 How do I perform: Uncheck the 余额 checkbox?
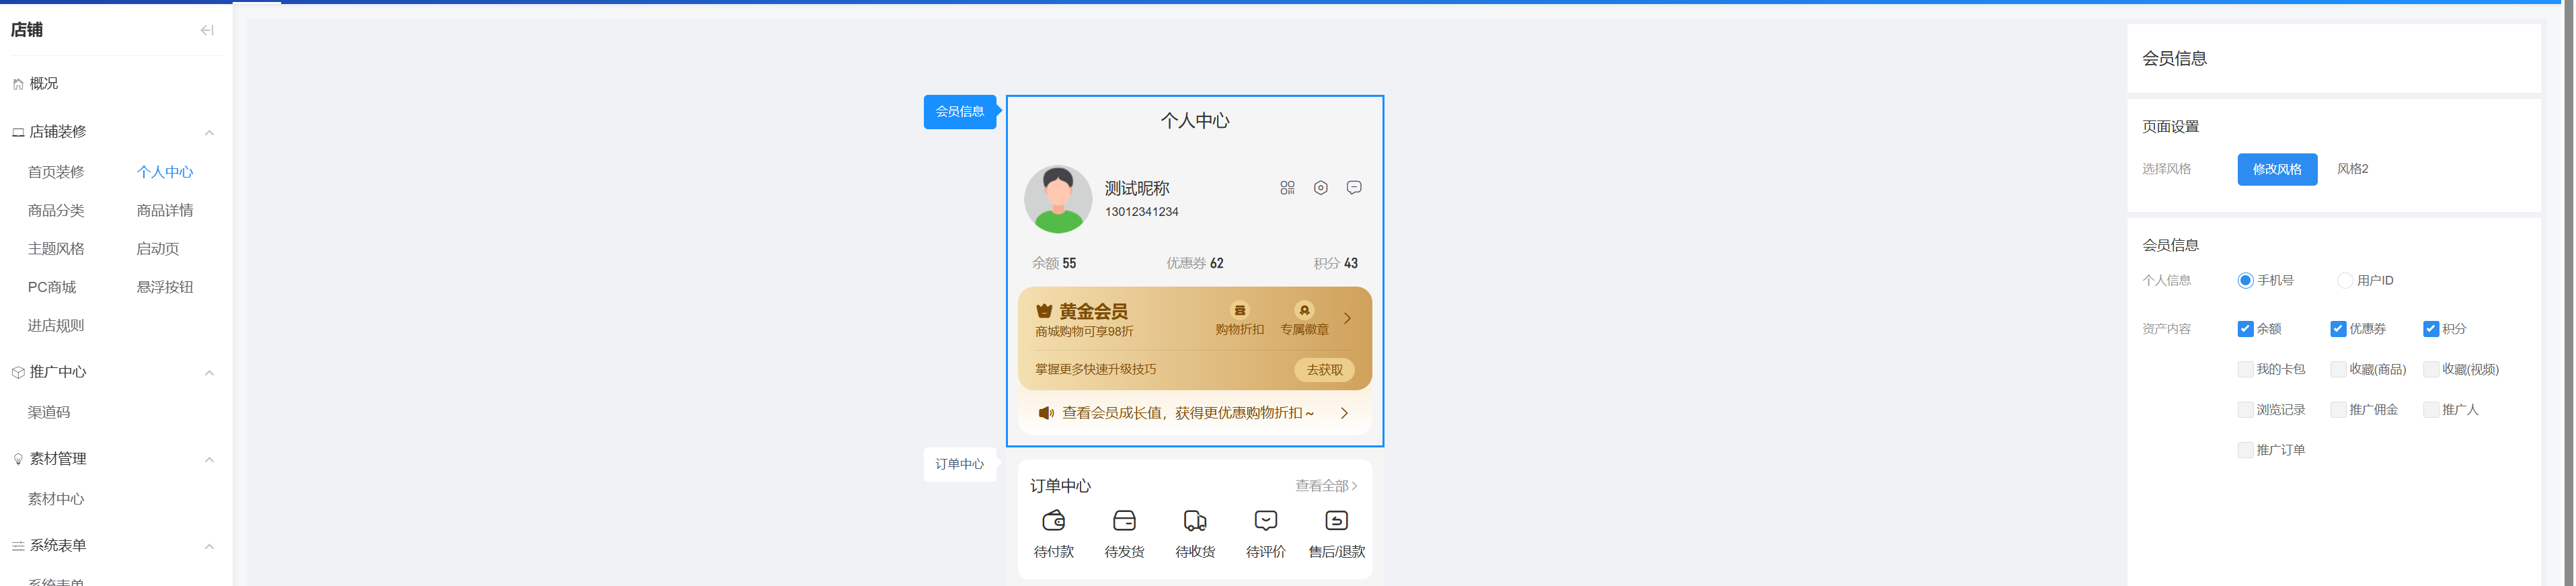pos(2245,329)
